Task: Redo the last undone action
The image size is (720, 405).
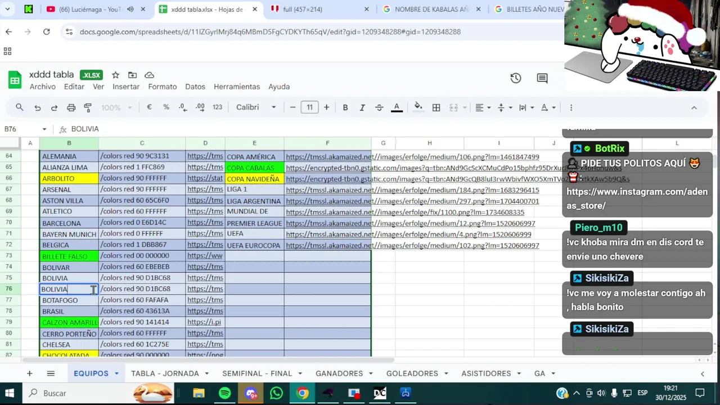Action: click(54, 107)
